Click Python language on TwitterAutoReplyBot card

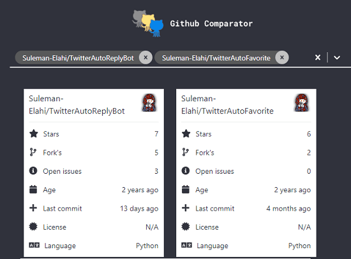coord(147,246)
